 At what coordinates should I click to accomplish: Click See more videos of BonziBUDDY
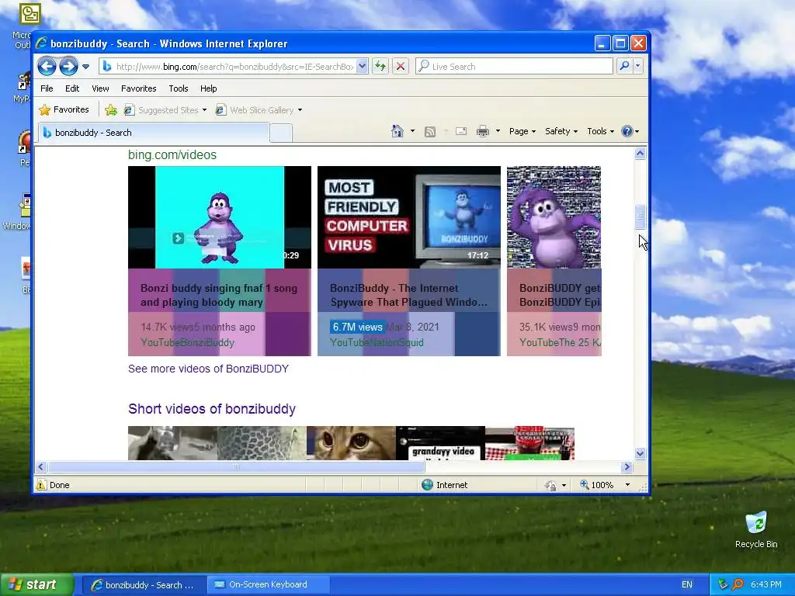tap(208, 369)
